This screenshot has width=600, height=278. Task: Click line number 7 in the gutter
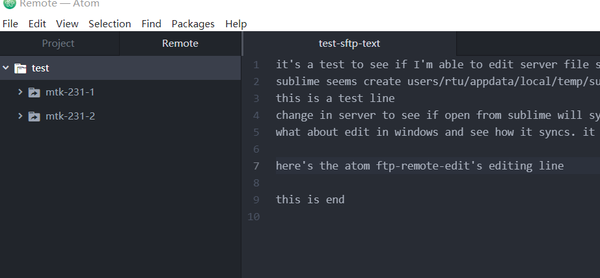(256, 166)
